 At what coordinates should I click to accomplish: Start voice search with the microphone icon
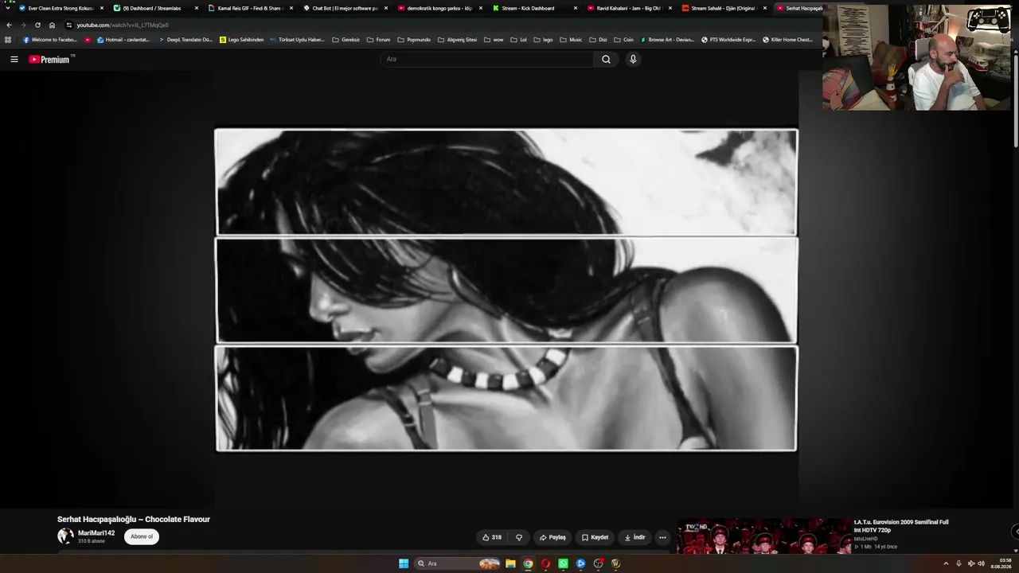633,59
